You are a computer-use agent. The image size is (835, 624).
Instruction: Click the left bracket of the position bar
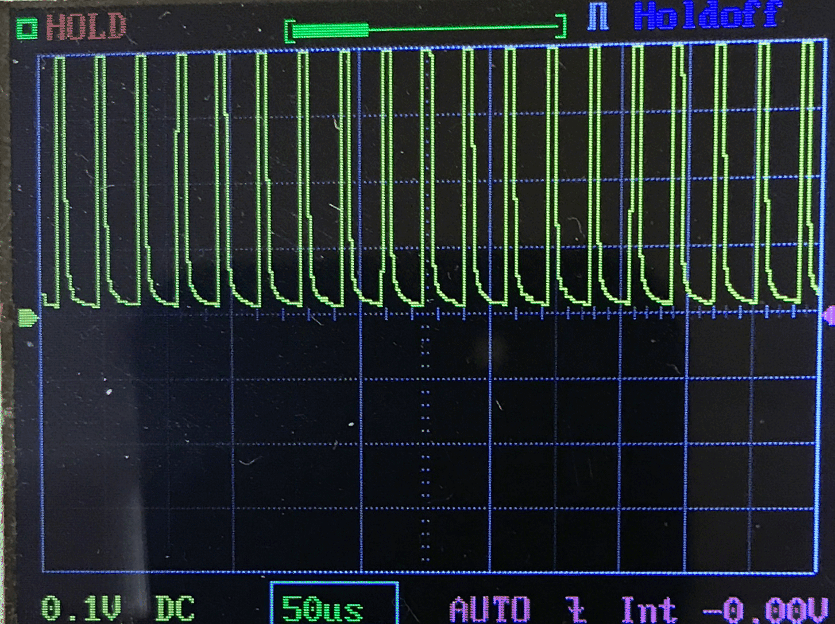click(x=290, y=30)
